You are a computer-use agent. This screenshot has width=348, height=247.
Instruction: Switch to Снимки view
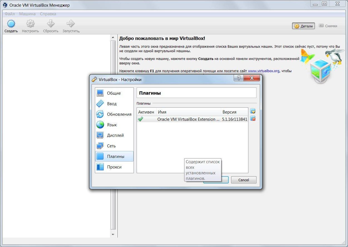(x=328, y=26)
